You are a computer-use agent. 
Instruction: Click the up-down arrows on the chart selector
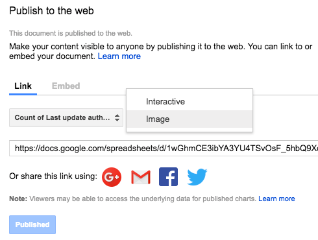click(117, 117)
